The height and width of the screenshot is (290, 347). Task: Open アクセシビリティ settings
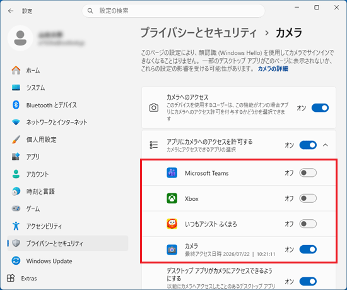(68, 226)
